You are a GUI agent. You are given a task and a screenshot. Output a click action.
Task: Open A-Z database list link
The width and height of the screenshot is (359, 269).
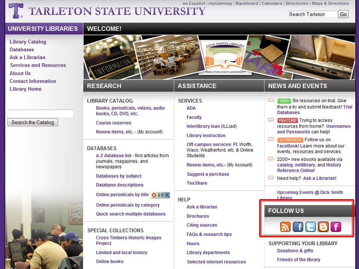(x=114, y=155)
